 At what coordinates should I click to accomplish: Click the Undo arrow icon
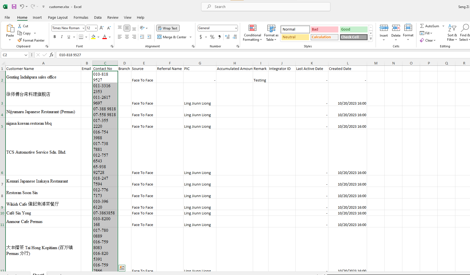coord(22,7)
